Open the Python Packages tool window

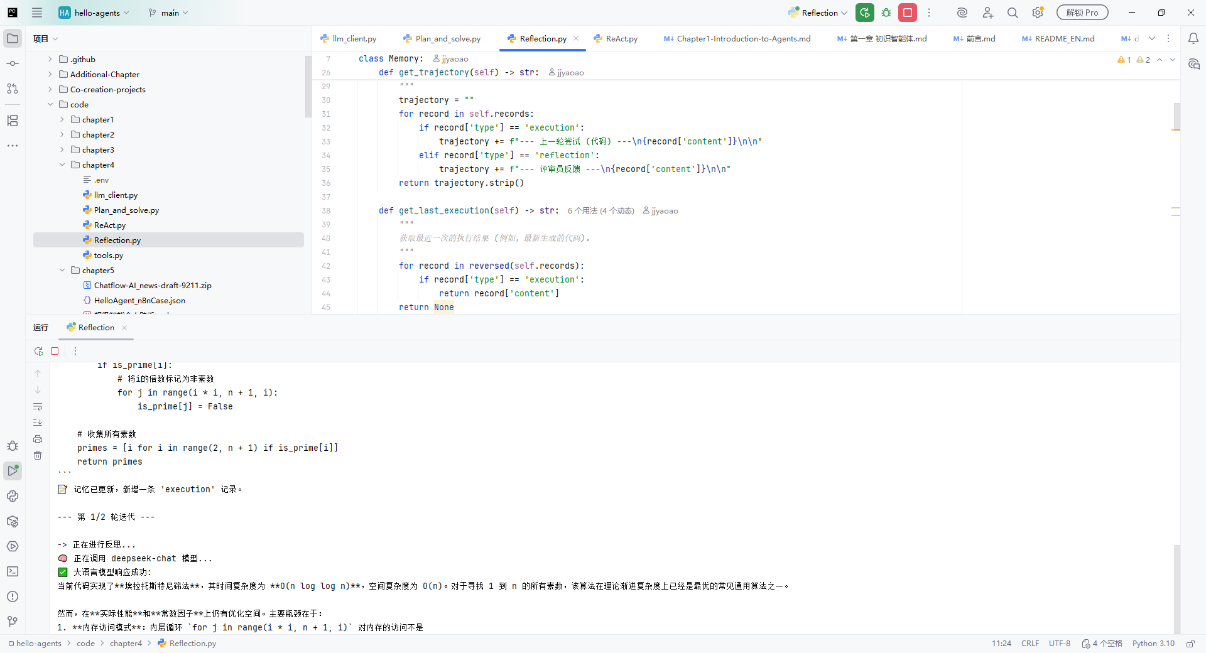[x=13, y=521]
